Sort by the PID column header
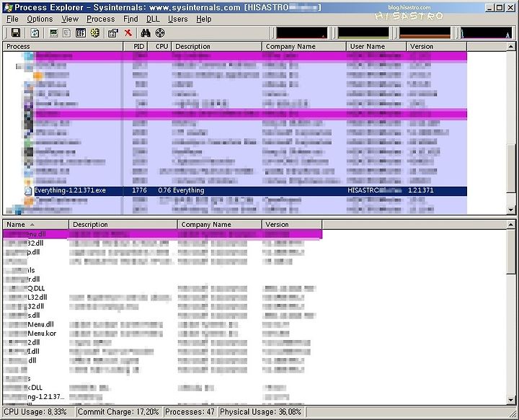This screenshot has height=420, width=519. point(136,47)
